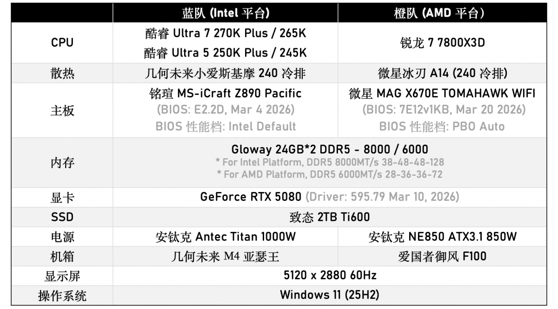Select the BIOS 性能档: PBO Auto line

442,126
